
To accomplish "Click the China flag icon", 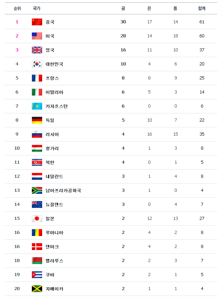I will (x=37, y=22).
